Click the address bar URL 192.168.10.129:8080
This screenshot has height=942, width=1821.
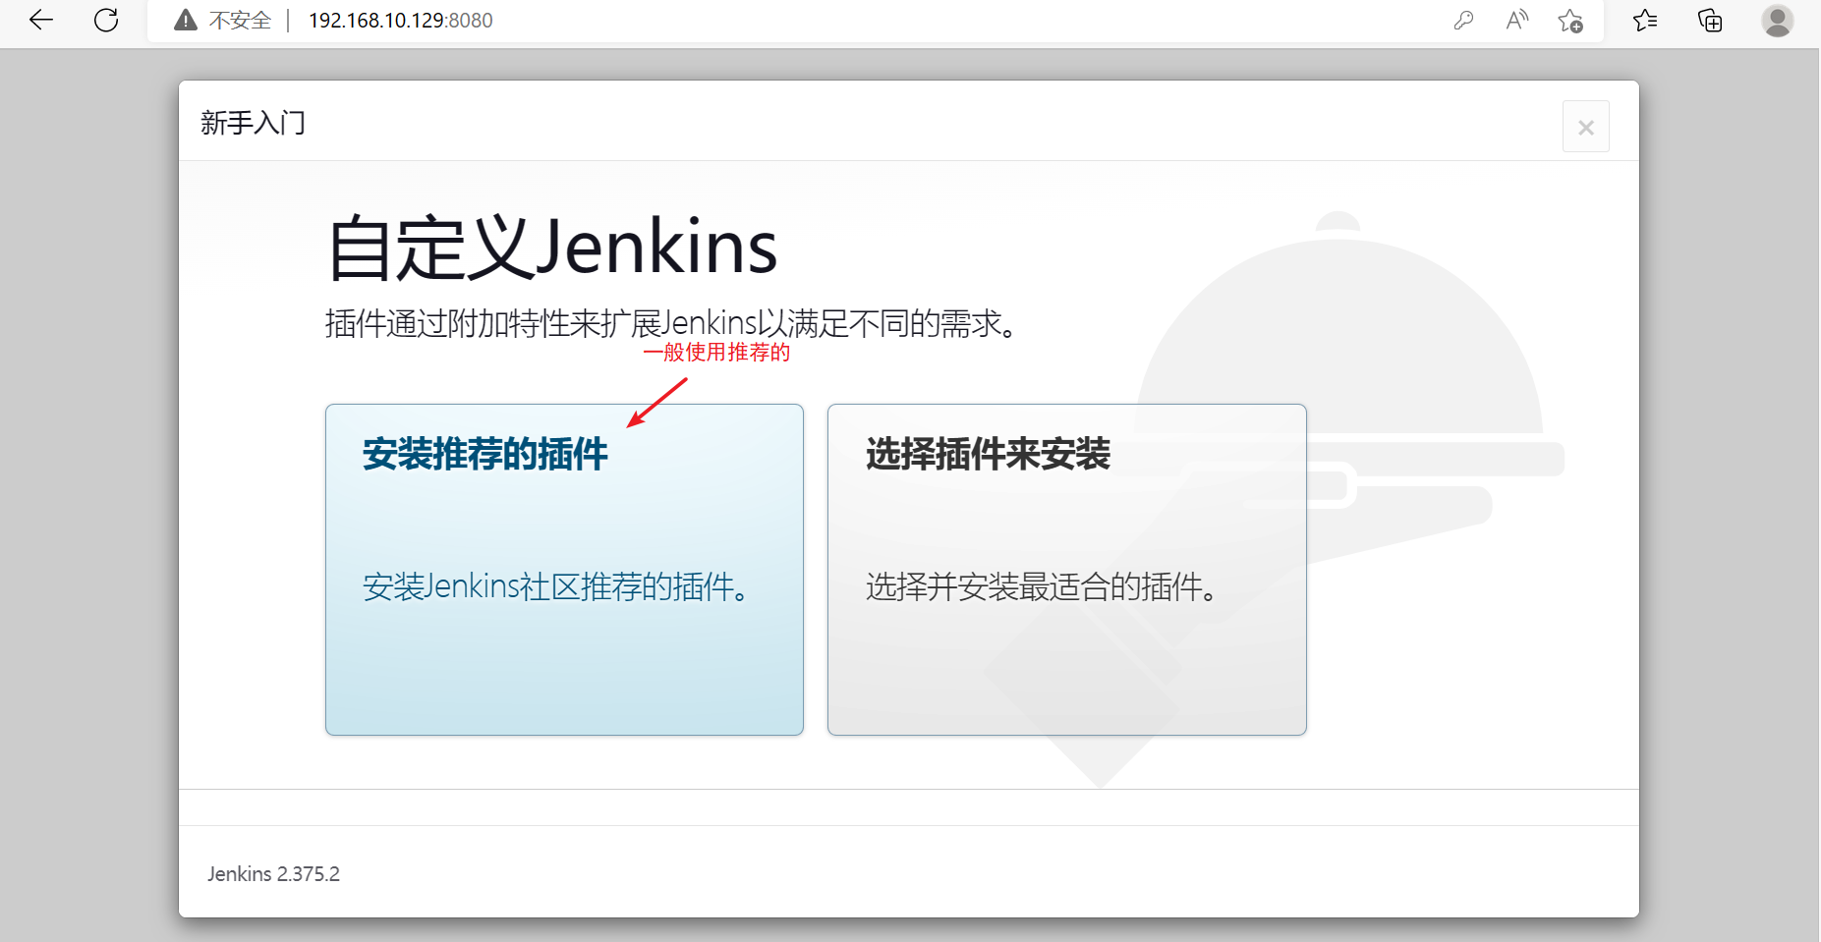(x=401, y=21)
